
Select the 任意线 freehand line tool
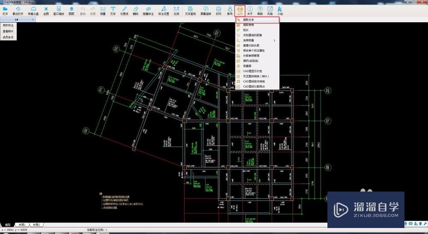pyautogui.click(x=125, y=11)
